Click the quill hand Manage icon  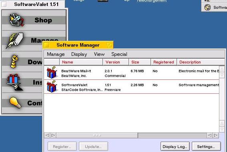click(x=15, y=41)
